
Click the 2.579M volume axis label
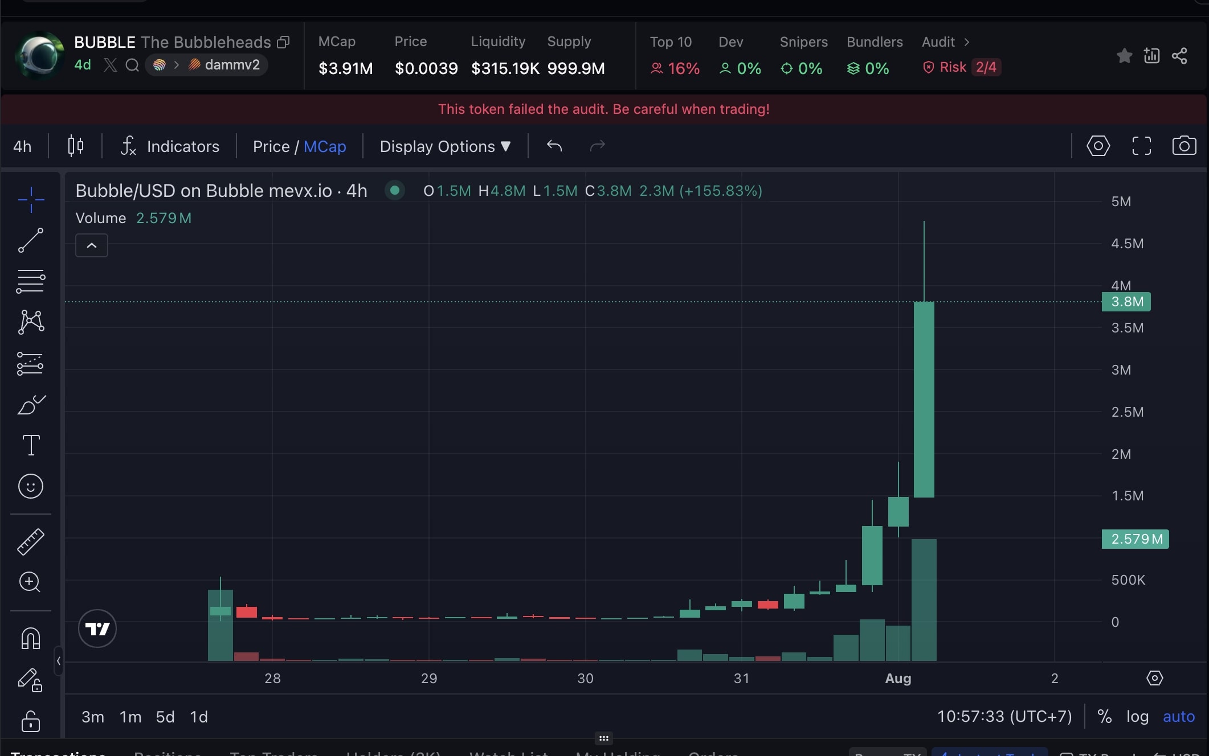coord(1136,539)
